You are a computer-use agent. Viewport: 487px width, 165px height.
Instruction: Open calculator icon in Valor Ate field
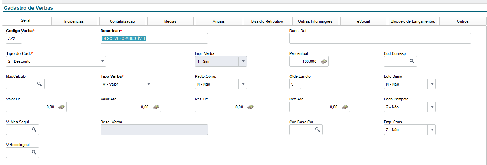pos(156,107)
